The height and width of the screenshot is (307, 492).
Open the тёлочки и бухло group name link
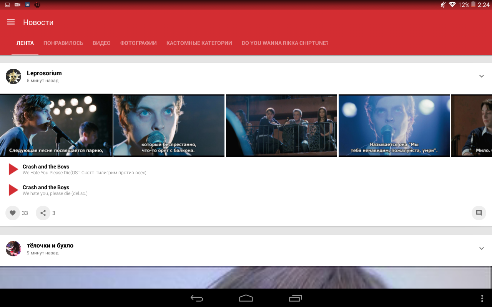[x=50, y=246]
